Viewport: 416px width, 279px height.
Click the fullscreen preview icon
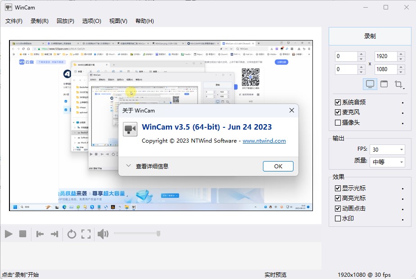click(85, 234)
